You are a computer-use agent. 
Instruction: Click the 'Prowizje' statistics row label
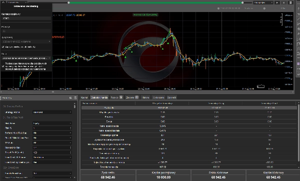109,117
